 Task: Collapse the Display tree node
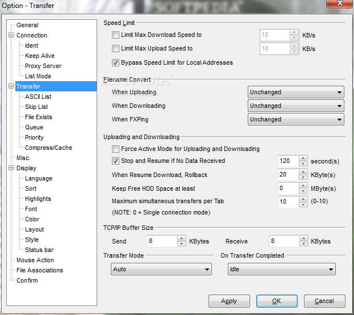(11, 168)
